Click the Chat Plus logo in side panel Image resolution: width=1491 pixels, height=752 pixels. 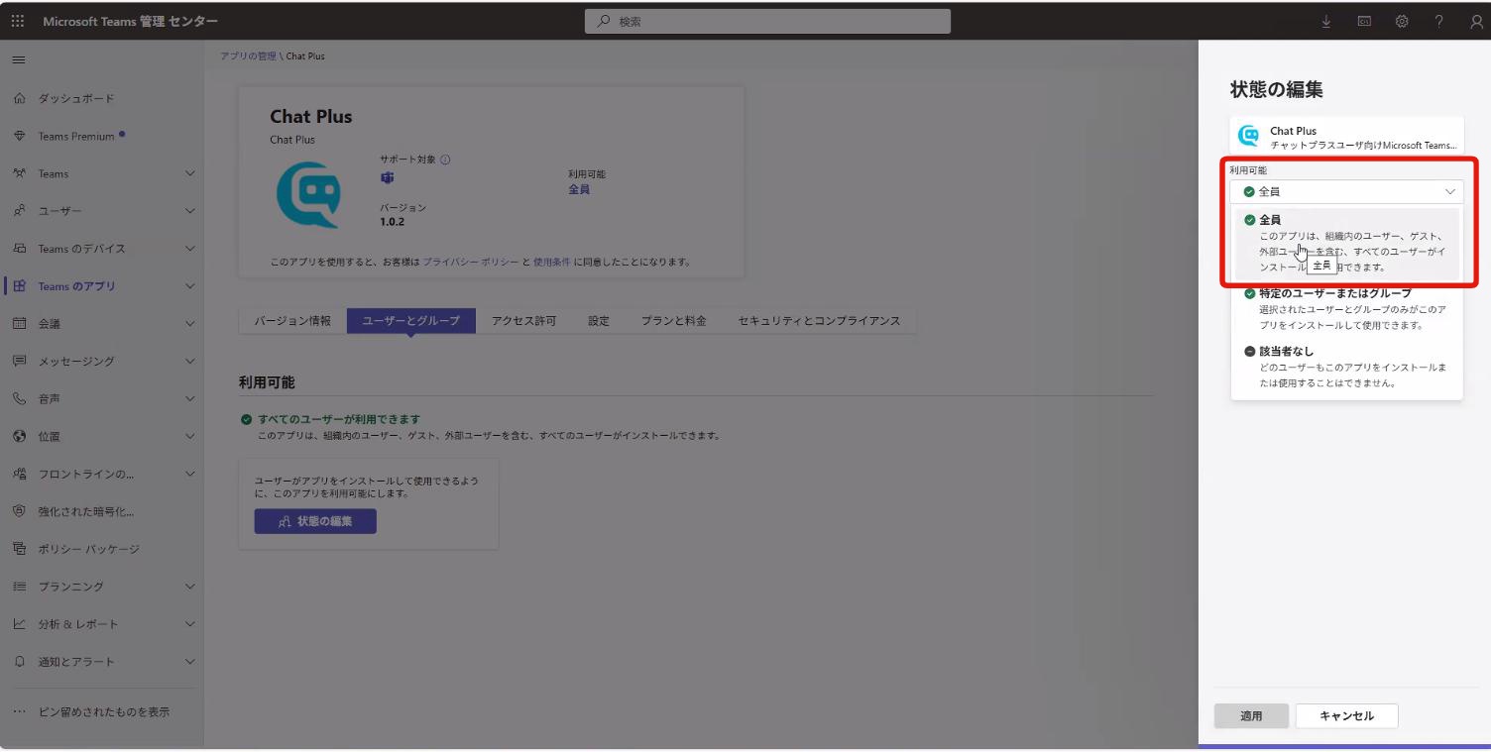(1249, 137)
